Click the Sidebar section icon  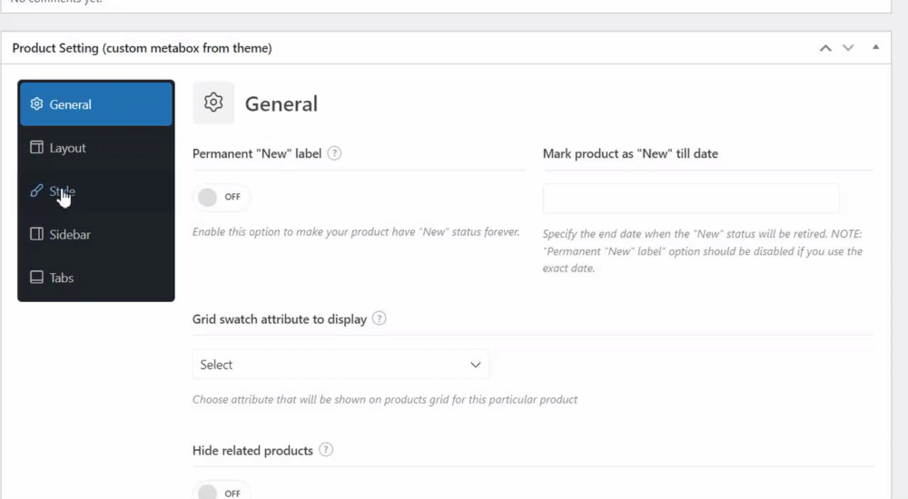(36, 234)
